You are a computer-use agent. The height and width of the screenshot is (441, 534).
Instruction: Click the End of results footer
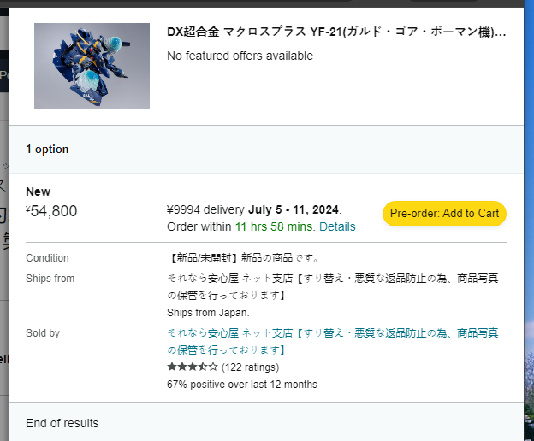pos(62,423)
